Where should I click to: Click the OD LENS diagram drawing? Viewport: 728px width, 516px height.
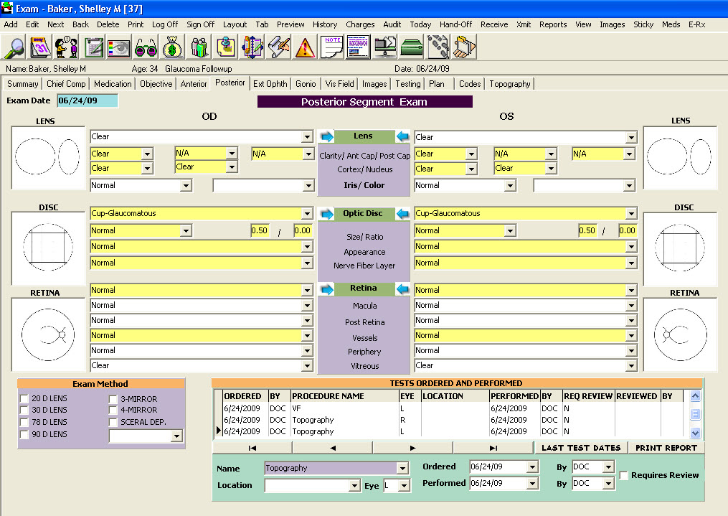click(x=48, y=158)
